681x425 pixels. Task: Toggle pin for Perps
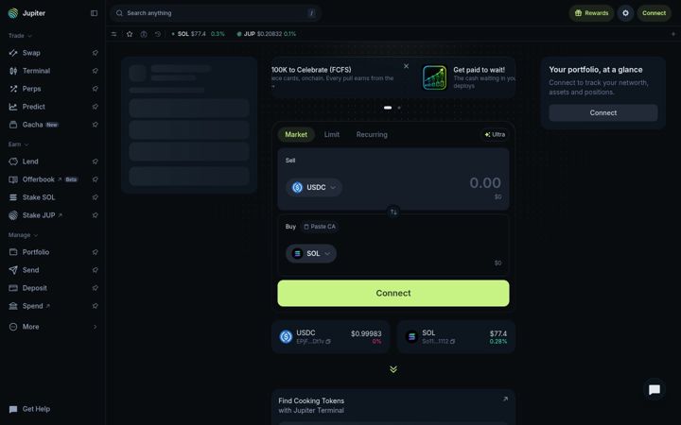[95, 89]
